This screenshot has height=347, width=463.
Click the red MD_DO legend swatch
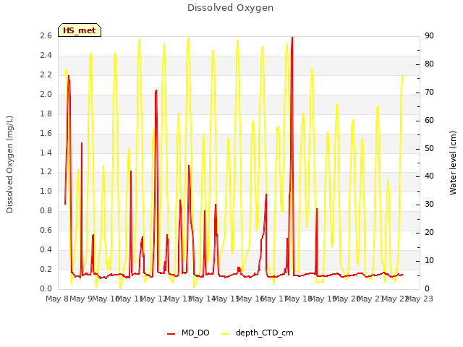171,334
